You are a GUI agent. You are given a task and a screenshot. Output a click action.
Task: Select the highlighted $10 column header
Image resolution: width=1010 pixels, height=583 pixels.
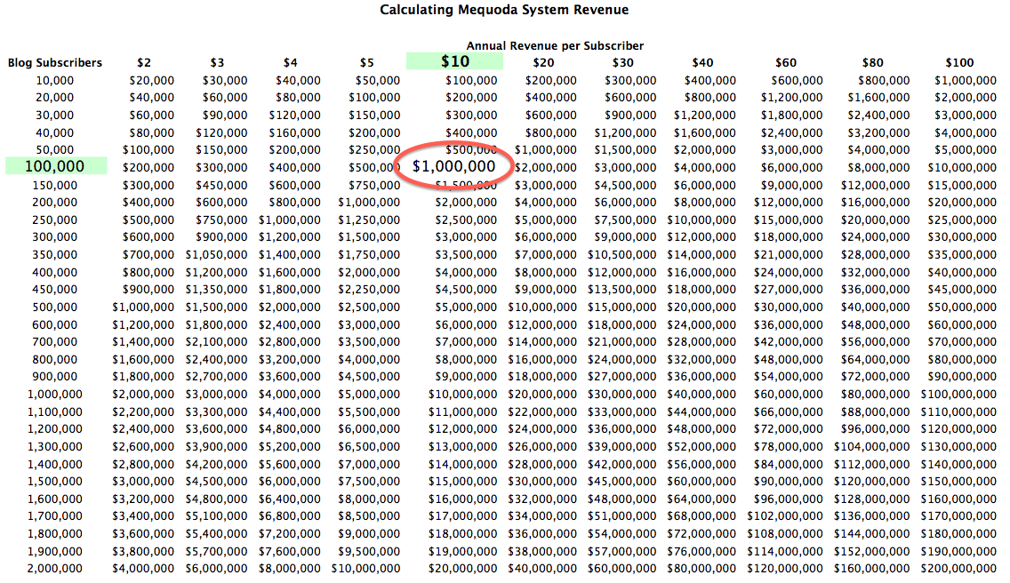(x=454, y=61)
